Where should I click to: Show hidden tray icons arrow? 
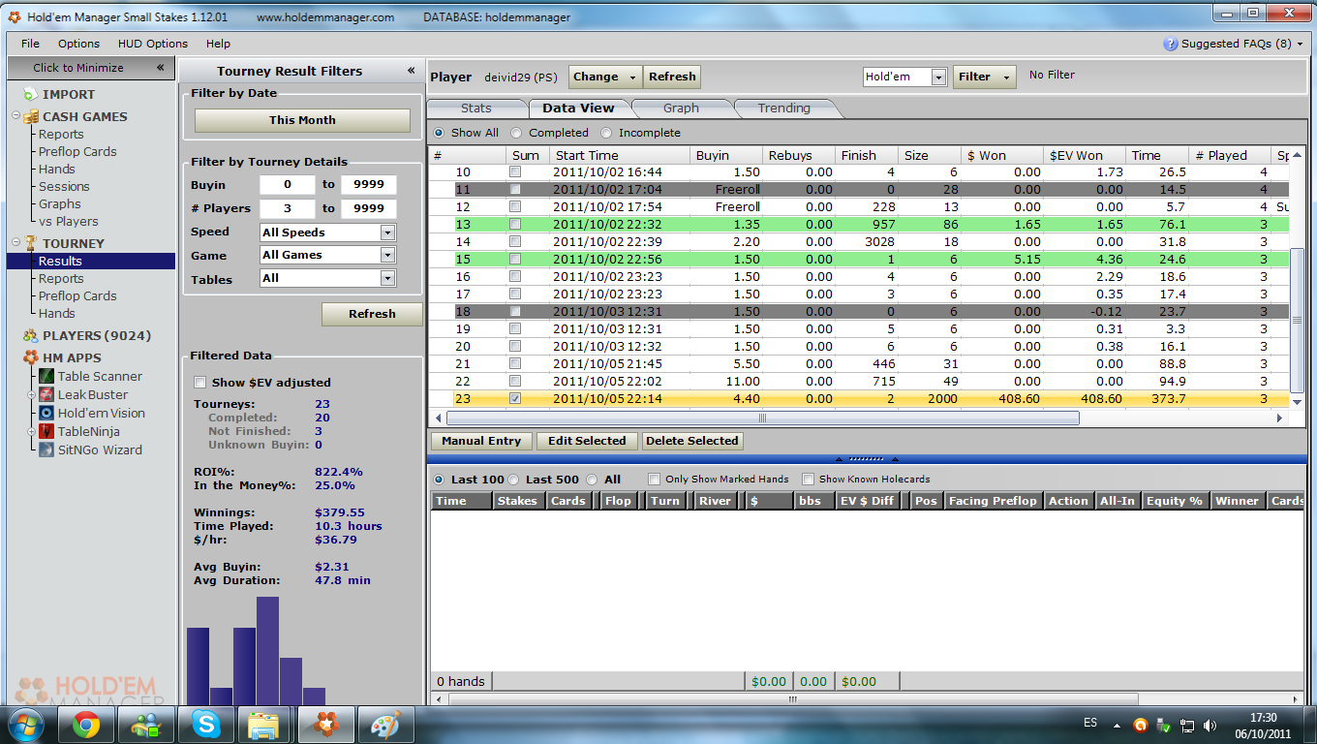[x=1117, y=725]
